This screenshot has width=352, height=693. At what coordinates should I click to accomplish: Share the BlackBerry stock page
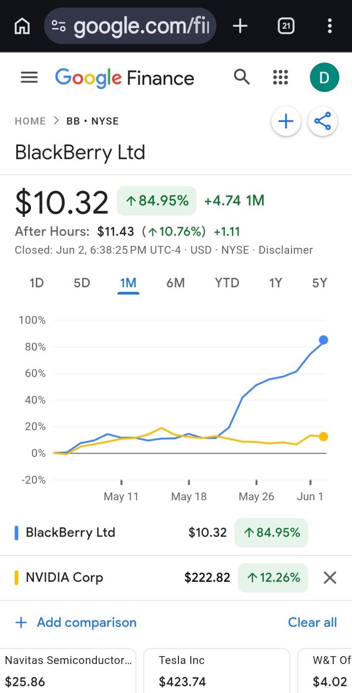(x=323, y=121)
